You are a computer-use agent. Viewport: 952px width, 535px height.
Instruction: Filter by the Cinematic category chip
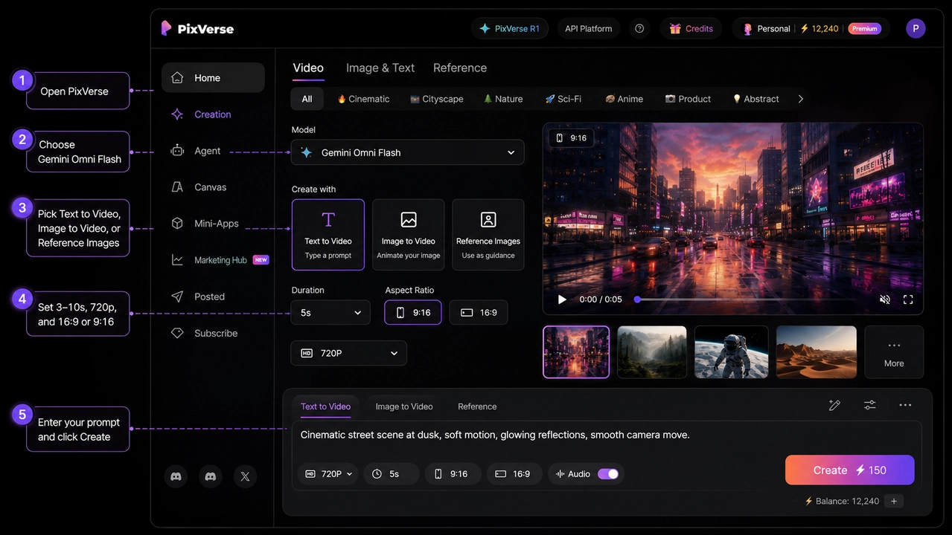[x=363, y=99]
